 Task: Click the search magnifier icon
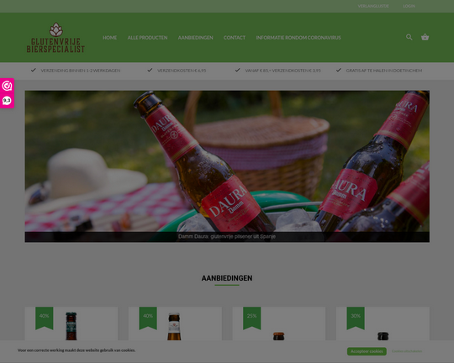409,37
